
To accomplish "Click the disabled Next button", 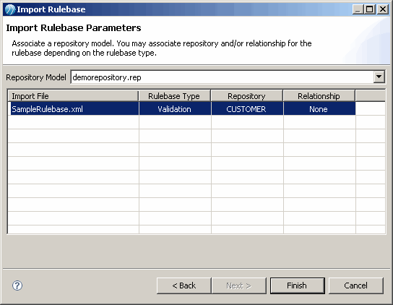I will click(x=239, y=285).
